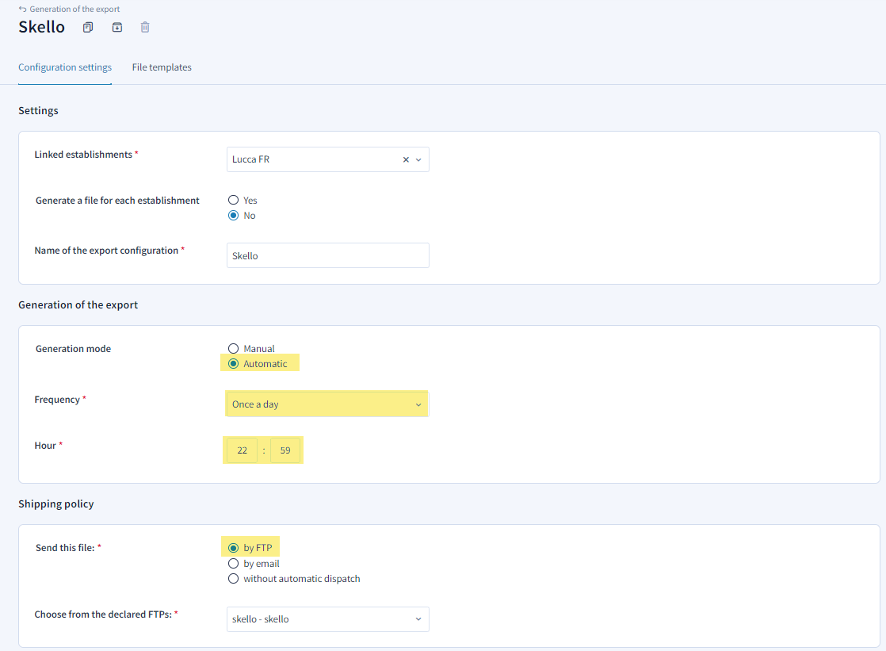Viewport: 886px width, 651px height.
Task: Switch to the File templates tab
Action: [x=162, y=67]
